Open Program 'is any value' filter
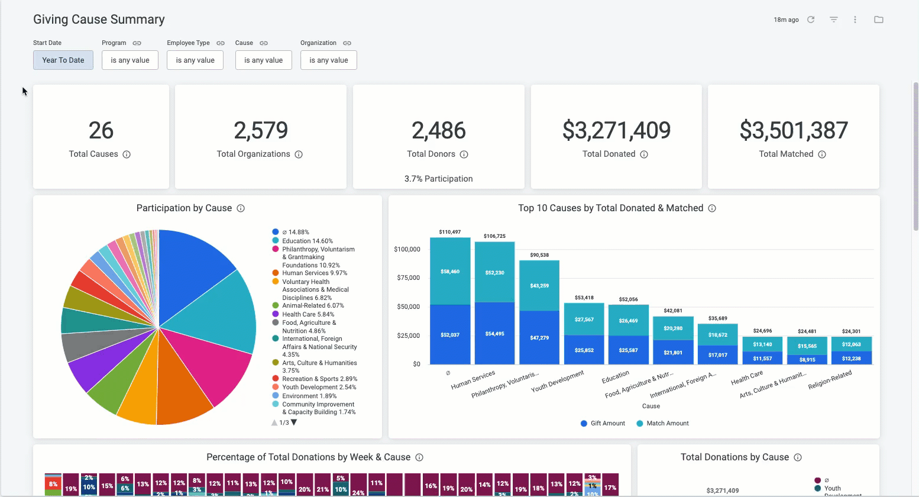This screenshot has width=919, height=497. point(130,60)
